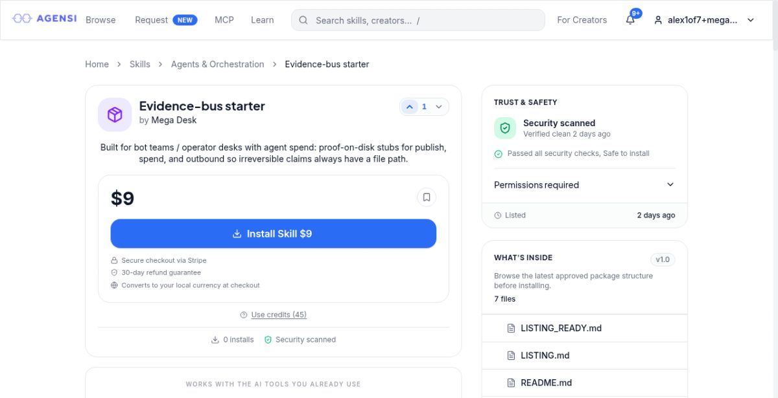
Task: Click the TRUST & SAFETY heading
Action: (526, 102)
